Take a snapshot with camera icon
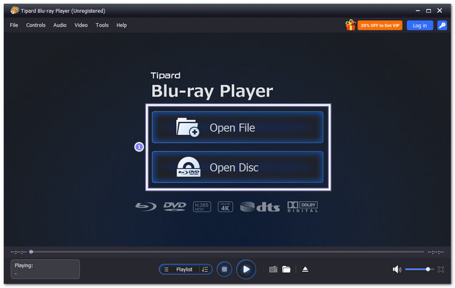Viewport: 455px width, 288px height. pos(273,269)
